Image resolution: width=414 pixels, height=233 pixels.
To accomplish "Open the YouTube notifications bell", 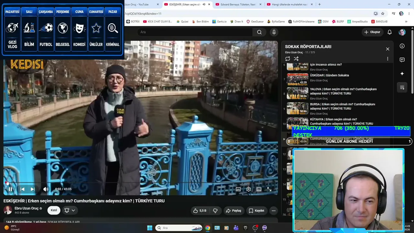I will click(x=390, y=32).
